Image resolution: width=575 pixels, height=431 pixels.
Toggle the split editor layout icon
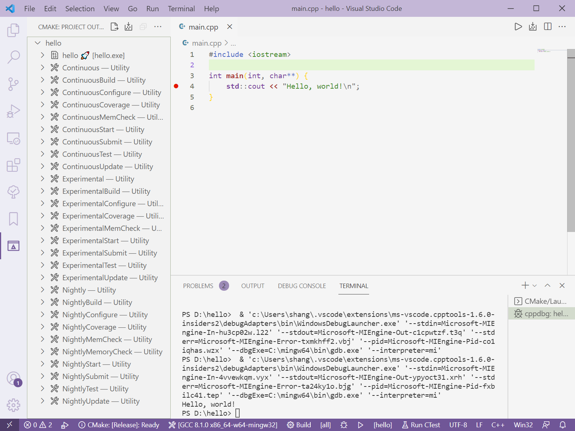(548, 27)
